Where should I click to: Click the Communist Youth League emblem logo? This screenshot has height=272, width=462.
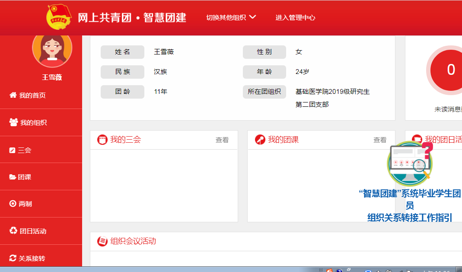click(x=59, y=17)
